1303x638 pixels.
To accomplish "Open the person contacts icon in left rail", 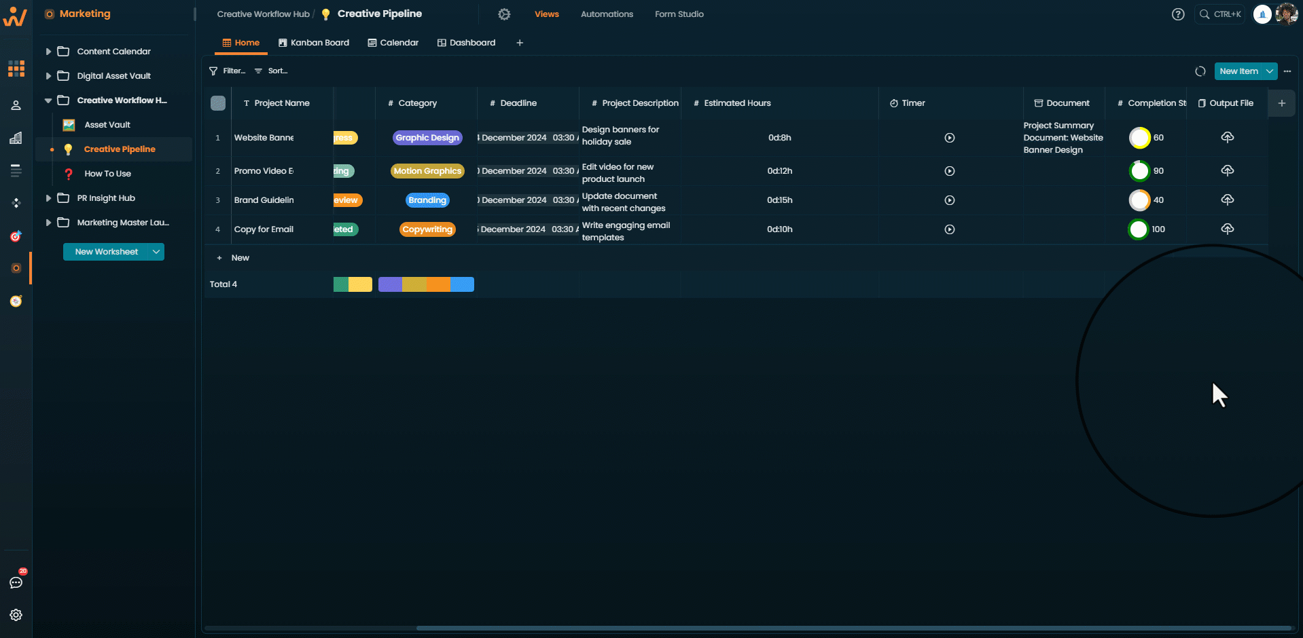I will pyautogui.click(x=16, y=105).
